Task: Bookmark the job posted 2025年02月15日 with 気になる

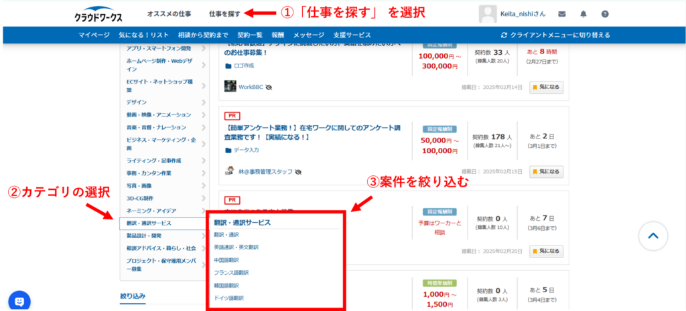Action: click(547, 172)
